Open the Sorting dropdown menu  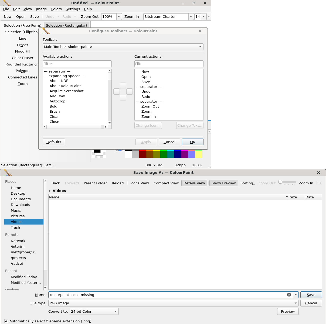247,183
